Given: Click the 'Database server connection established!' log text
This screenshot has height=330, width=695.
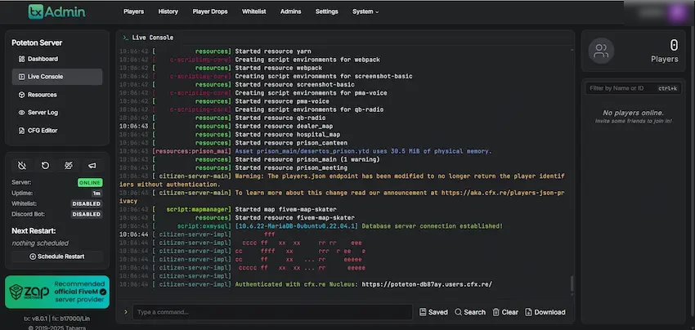Looking at the screenshot, I should click(433, 226).
